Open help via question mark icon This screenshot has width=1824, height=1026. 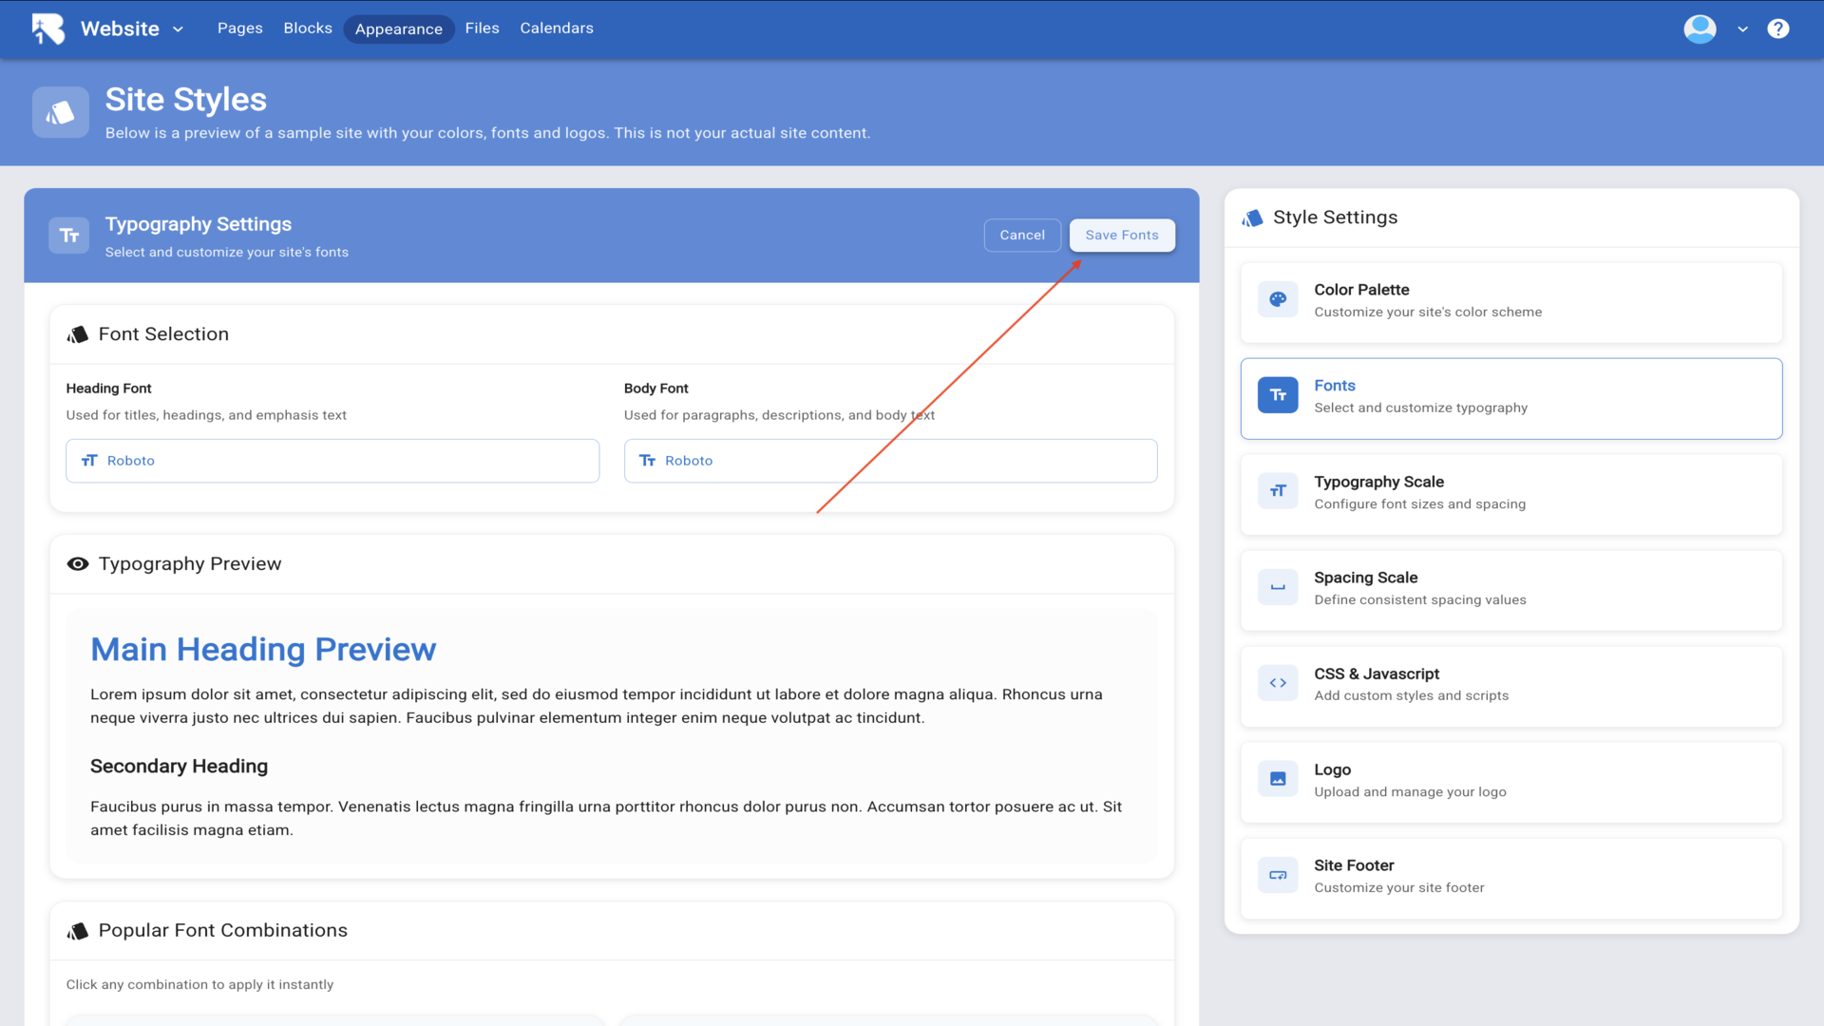pos(1777,28)
